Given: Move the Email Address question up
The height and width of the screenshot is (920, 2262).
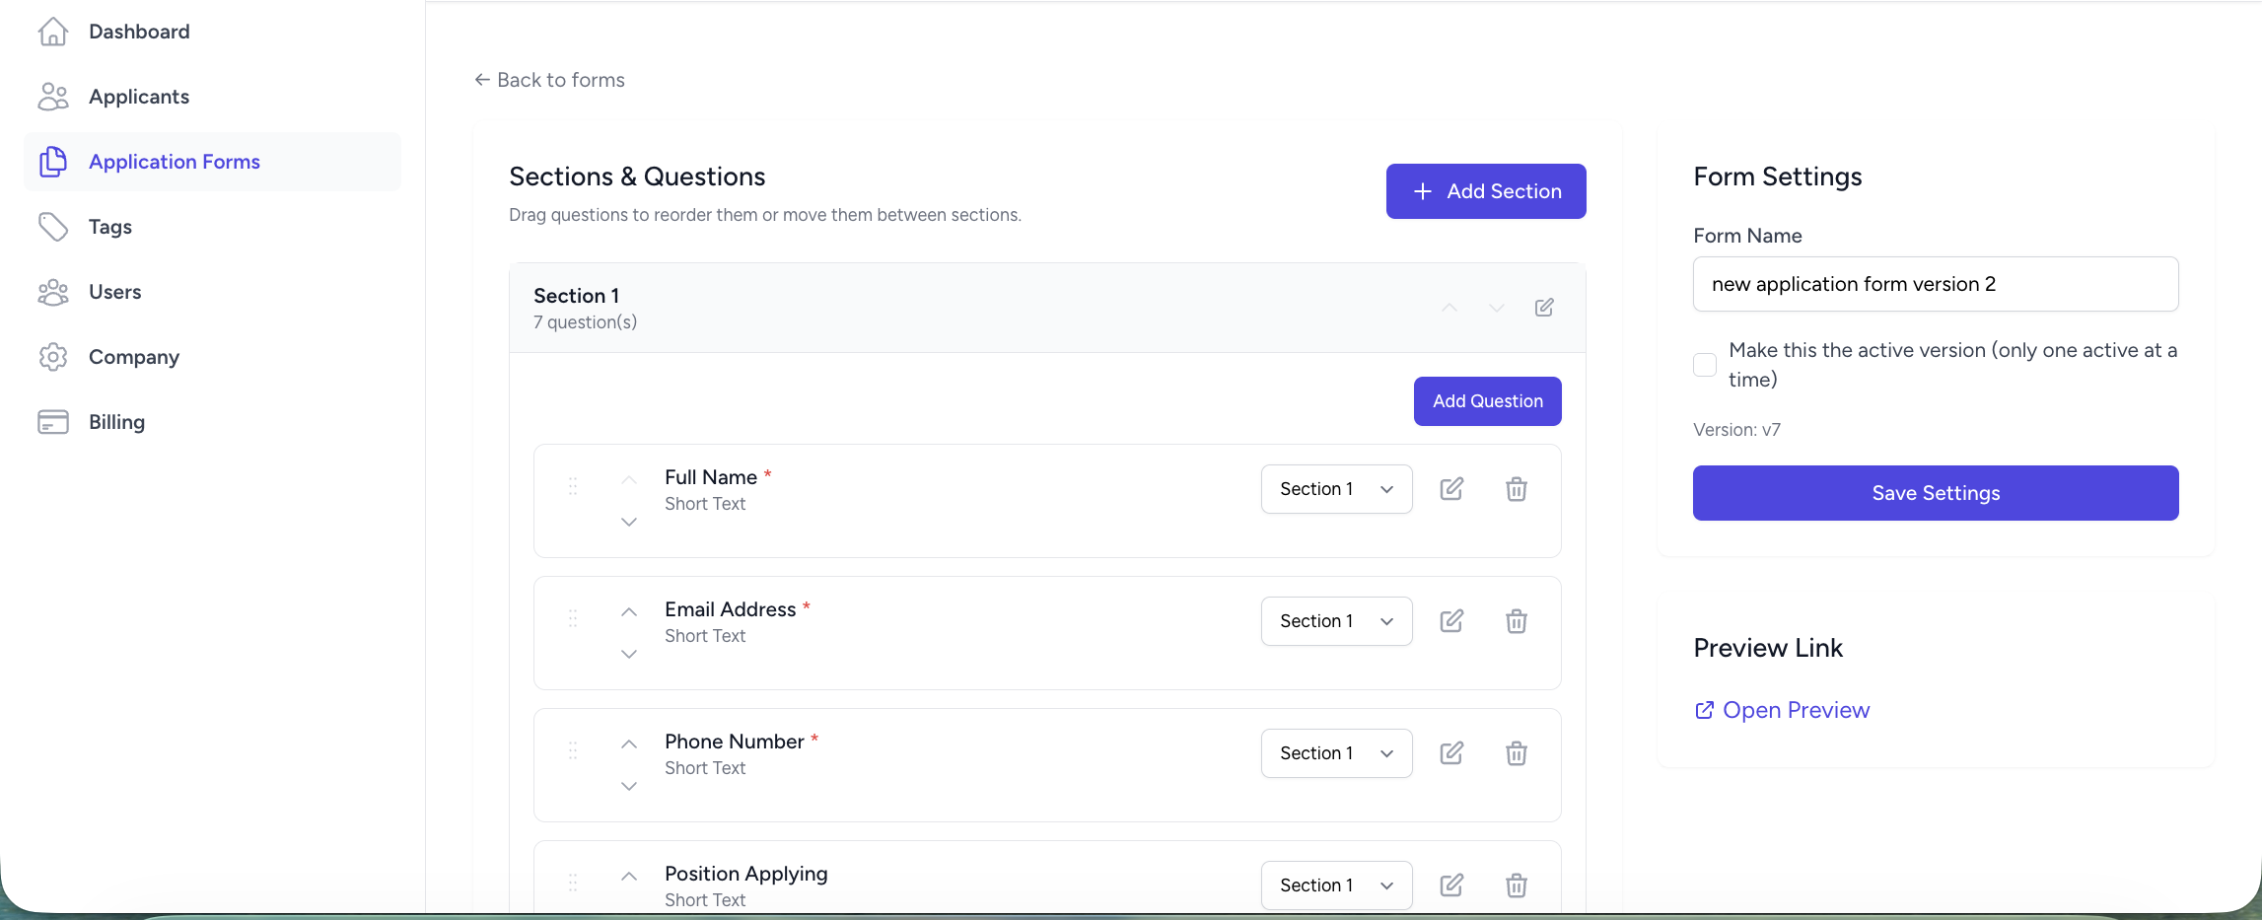Looking at the screenshot, I should pos(629,612).
